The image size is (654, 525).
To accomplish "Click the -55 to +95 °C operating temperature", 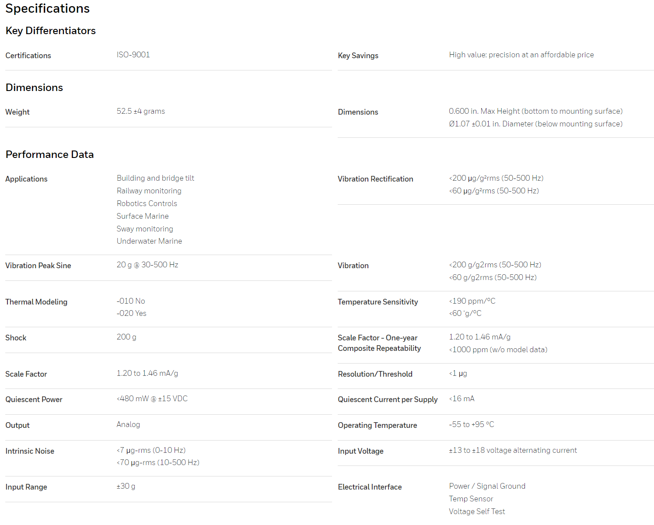I will point(471,424).
